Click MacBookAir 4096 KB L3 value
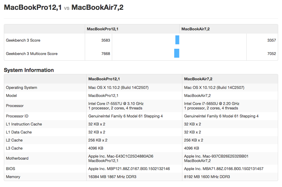 [x=192, y=148]
